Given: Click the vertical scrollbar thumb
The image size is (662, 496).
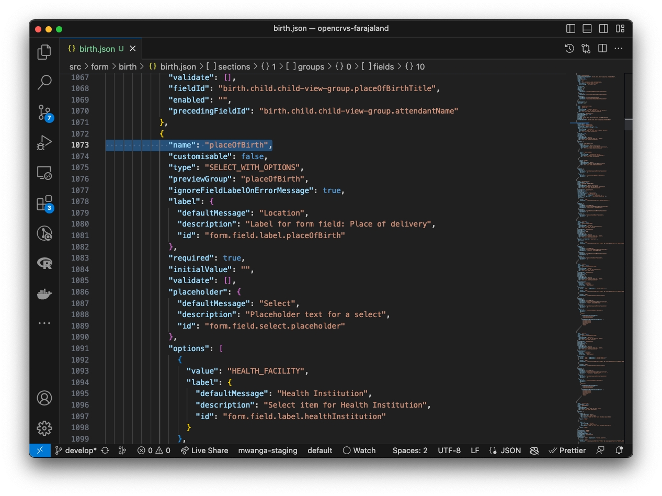Looking at the screenshot, I should [x=629, y=125].
